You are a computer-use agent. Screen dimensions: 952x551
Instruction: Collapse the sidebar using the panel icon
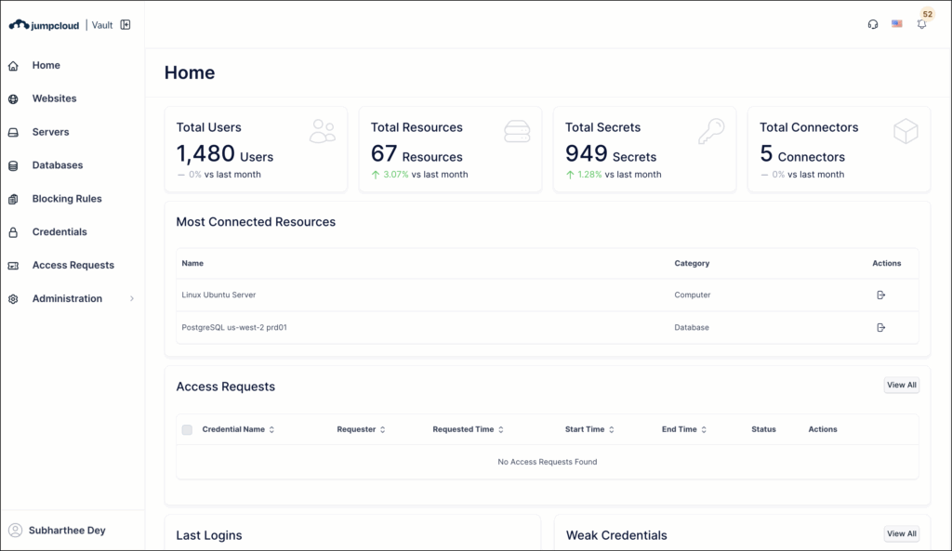point(126,25)
